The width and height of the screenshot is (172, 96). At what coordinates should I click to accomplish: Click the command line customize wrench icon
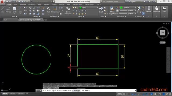(41, 91)
